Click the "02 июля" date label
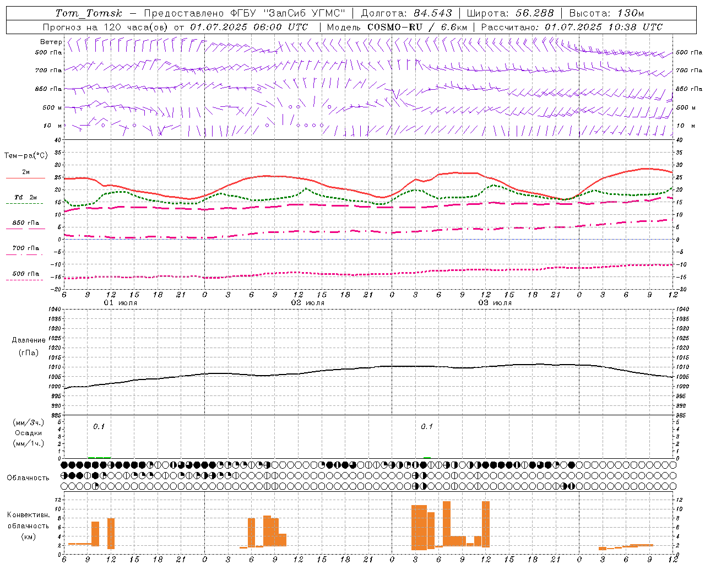705x564 pixels. 308,303
